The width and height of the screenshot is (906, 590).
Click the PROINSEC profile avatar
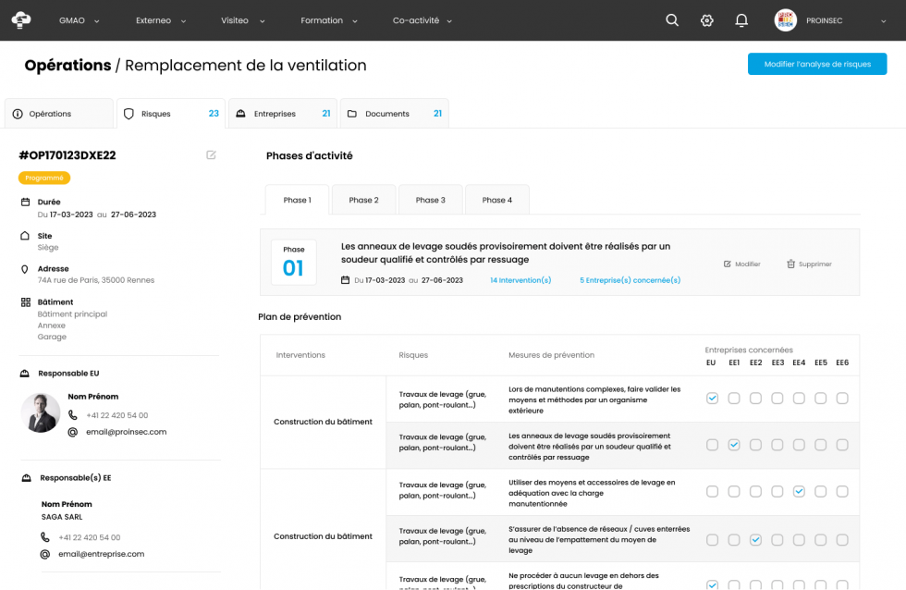coord(785,20)
